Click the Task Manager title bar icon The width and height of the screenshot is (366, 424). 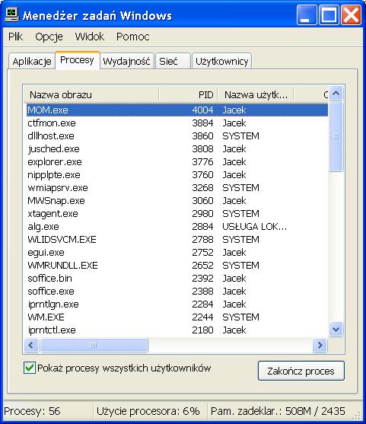coord(12,15)
